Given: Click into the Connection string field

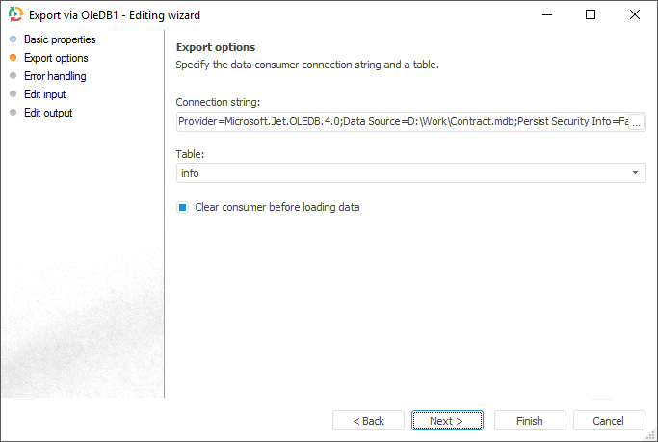Looking at the screenshot, I should point(400,123).
